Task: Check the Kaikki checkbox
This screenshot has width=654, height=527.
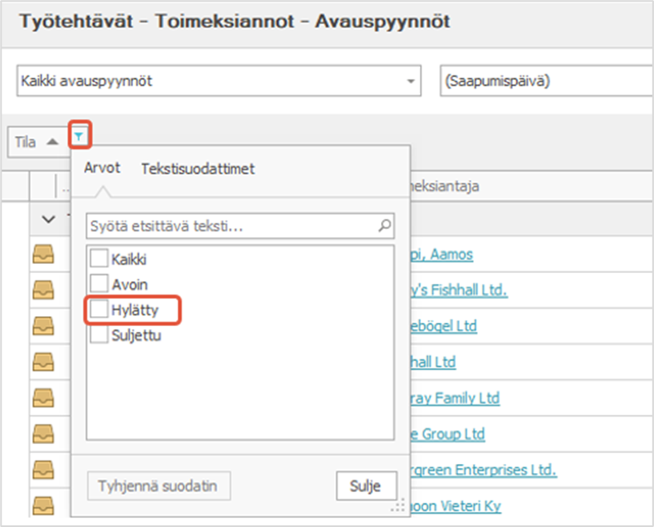Action: click(x=100, y=260)
